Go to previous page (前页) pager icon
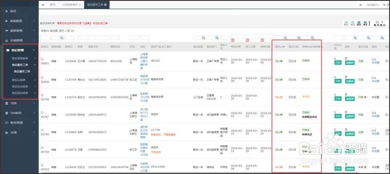Image resolution: width=390 pixels, height=174 pixels. (352, 23)
